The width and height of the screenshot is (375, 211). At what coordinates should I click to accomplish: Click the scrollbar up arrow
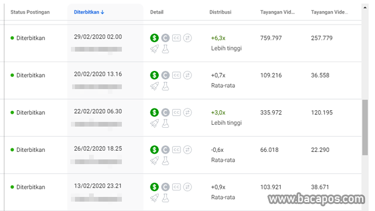coord(365,8)
